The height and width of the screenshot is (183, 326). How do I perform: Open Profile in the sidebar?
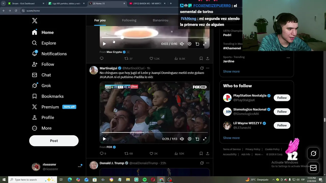click(43, 117)
